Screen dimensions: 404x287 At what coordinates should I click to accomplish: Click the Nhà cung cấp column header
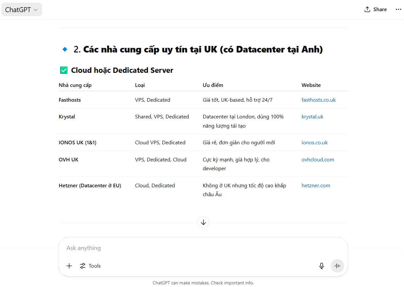(x=75, y=85)
